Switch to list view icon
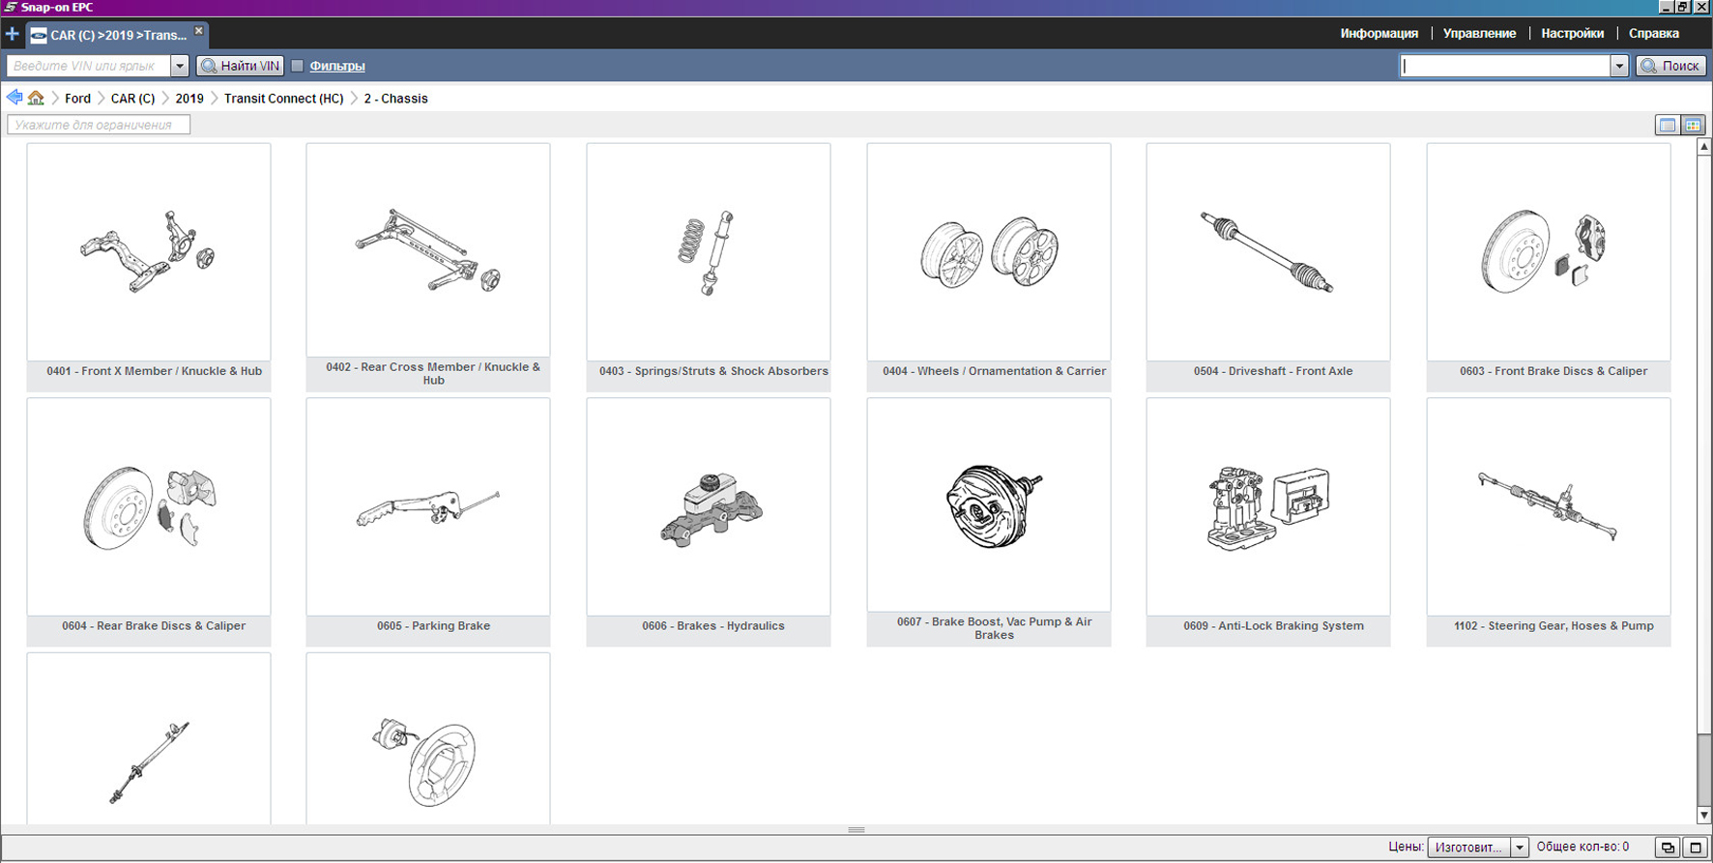Viewport: 1713px width, 863px height. click(x=1667, y=125)
